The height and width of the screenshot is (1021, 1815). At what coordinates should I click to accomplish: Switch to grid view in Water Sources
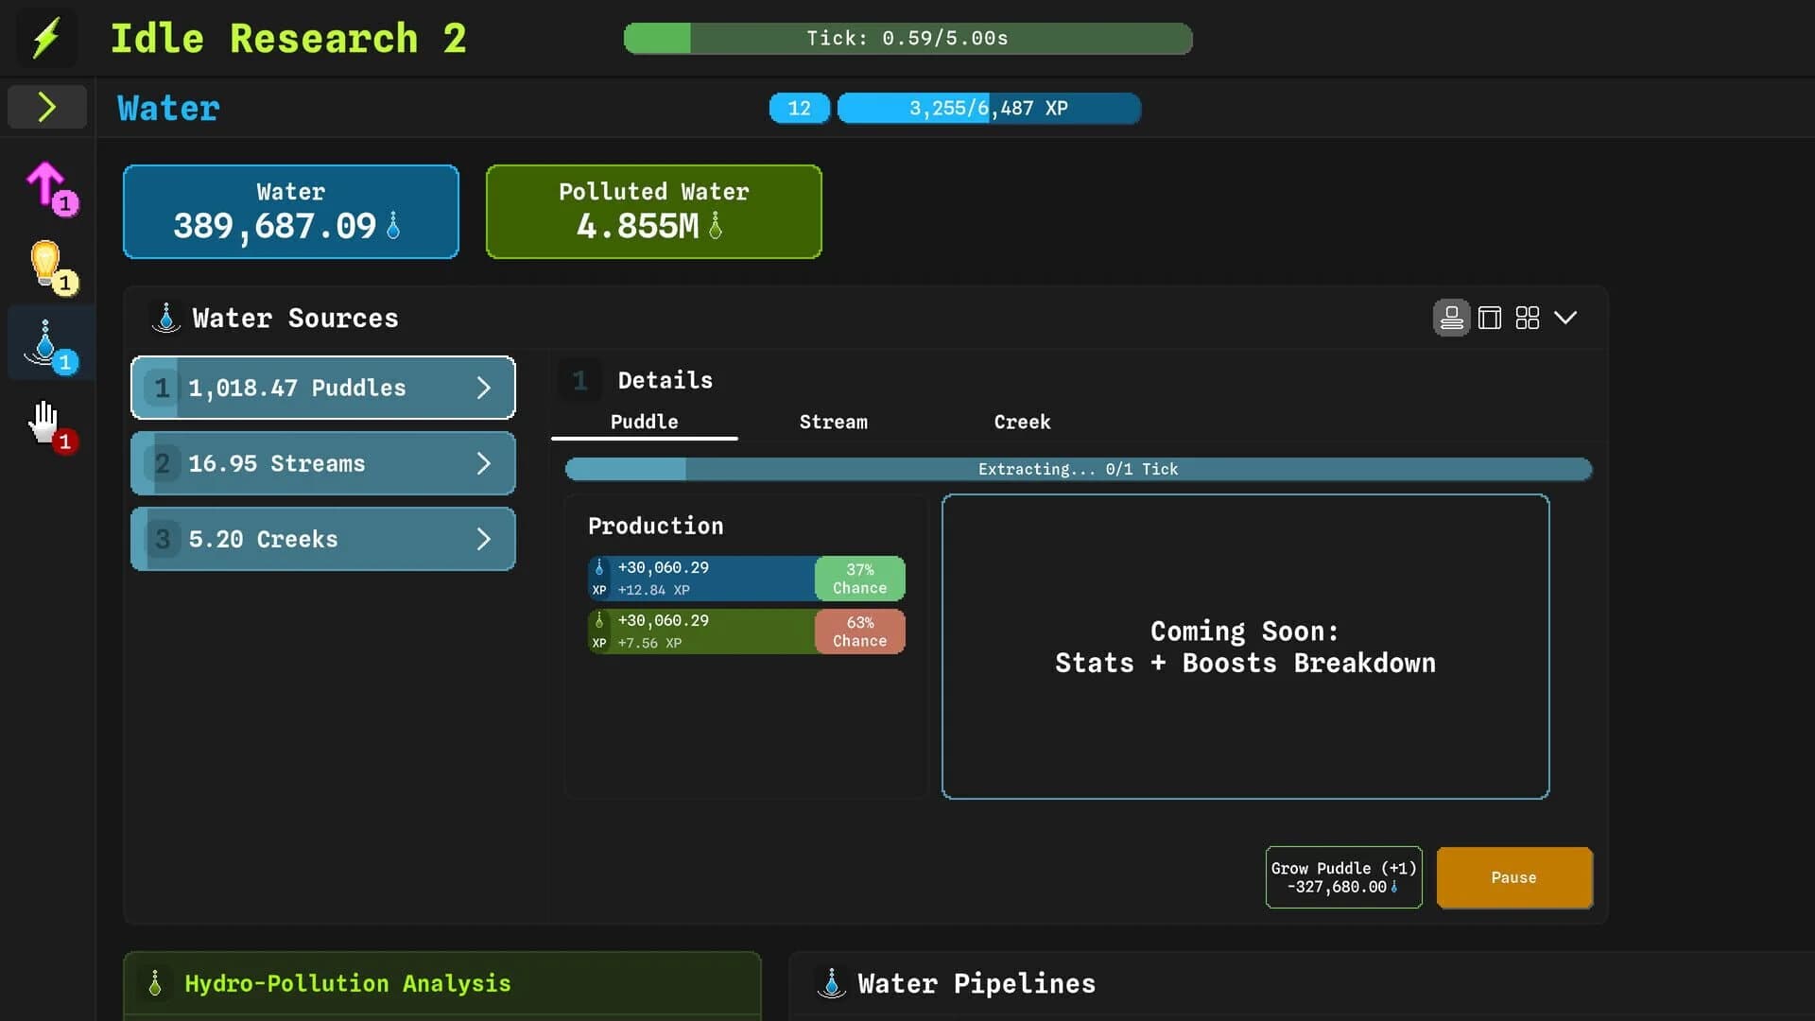pyautogui.click(x=1527, y=318)
